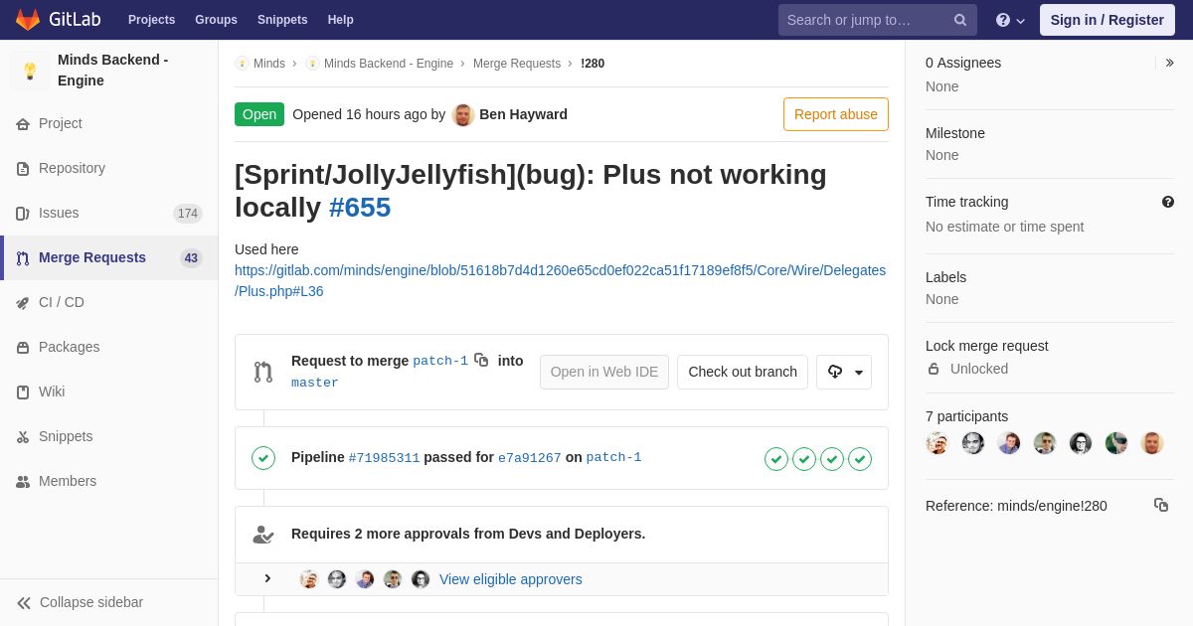Expand the eligible approvers list chevron
1193x626 pixels.
pos(267,578)
